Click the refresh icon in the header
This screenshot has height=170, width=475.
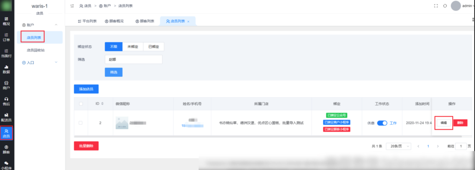(x=445, y=6)
